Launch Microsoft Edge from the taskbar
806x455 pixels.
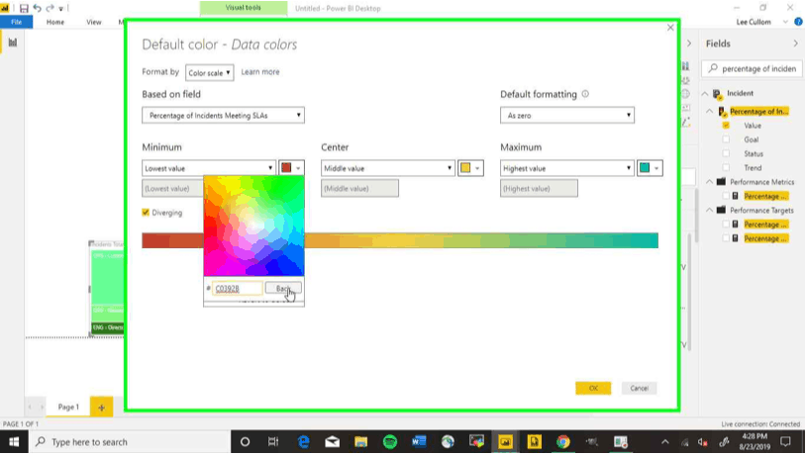pos(303,442)
